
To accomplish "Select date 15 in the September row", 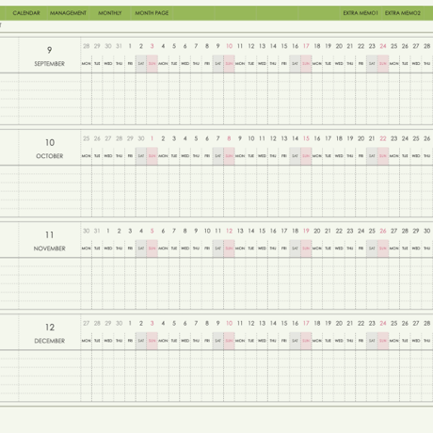I will click(284, 46).
